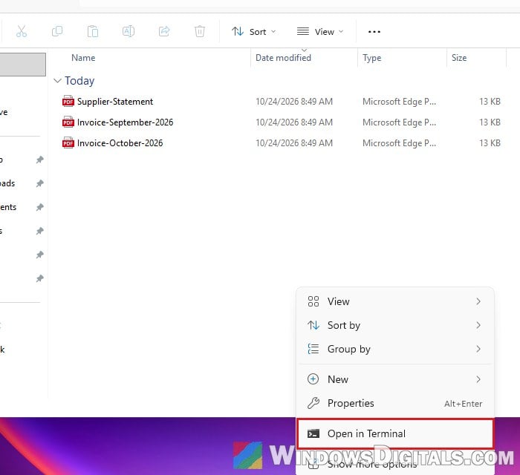Open the Group by submenu in context menu
The height and width of the screenshot is (475, 520).
tap(395, 349)
